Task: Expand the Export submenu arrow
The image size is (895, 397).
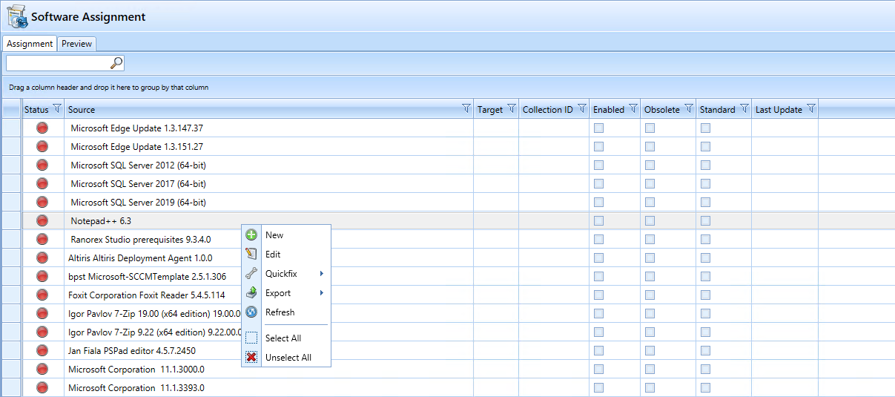Action: [322, 293]
